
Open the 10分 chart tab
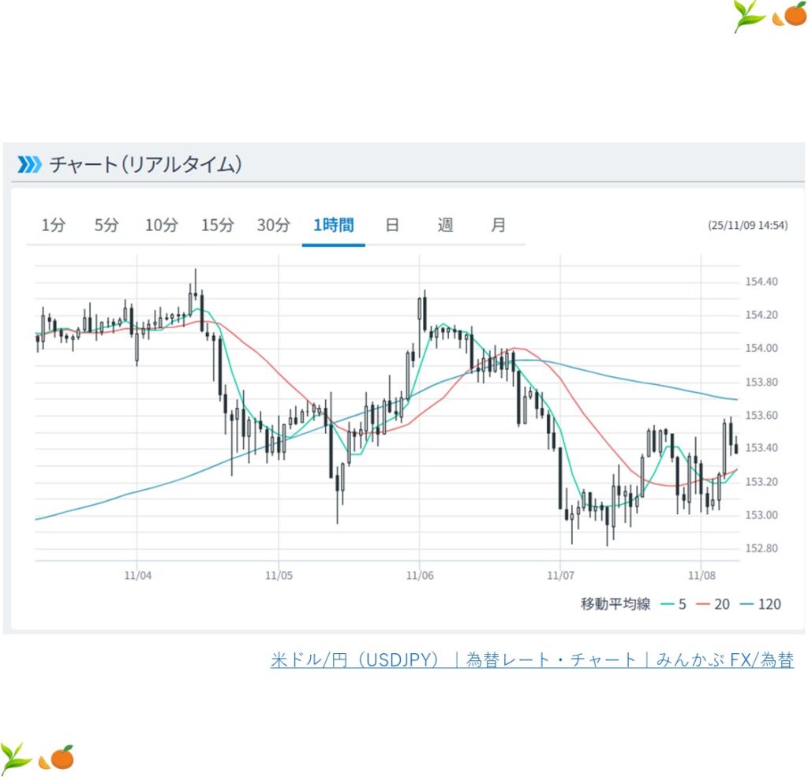pyautogui.click(x=161, y=225)
